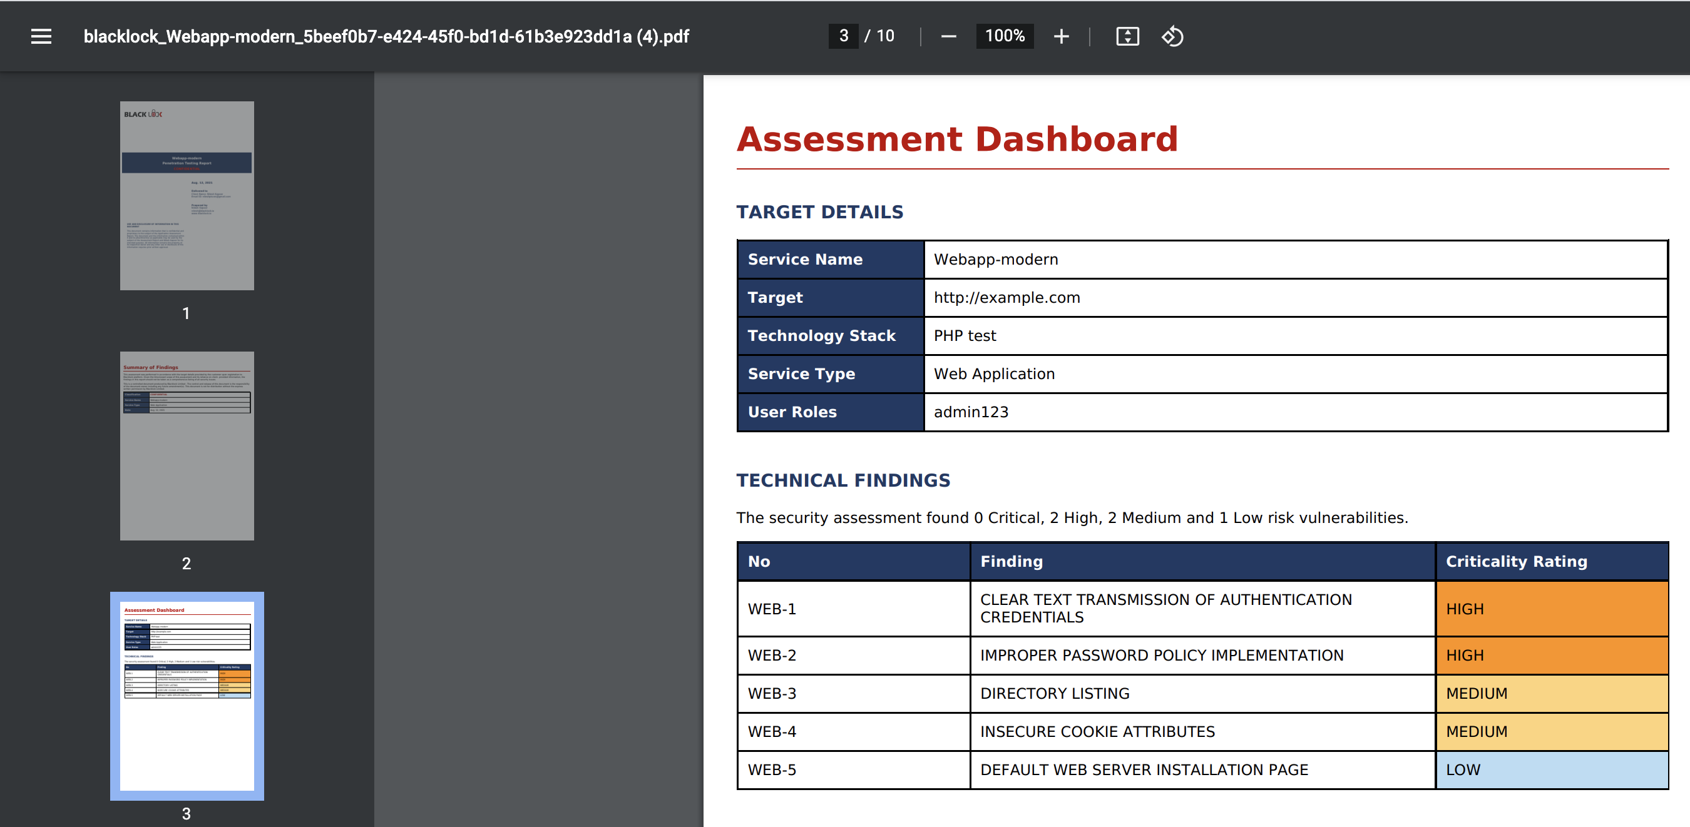
Task: Click the zoom out minus icon
Action: coord(948,36)
